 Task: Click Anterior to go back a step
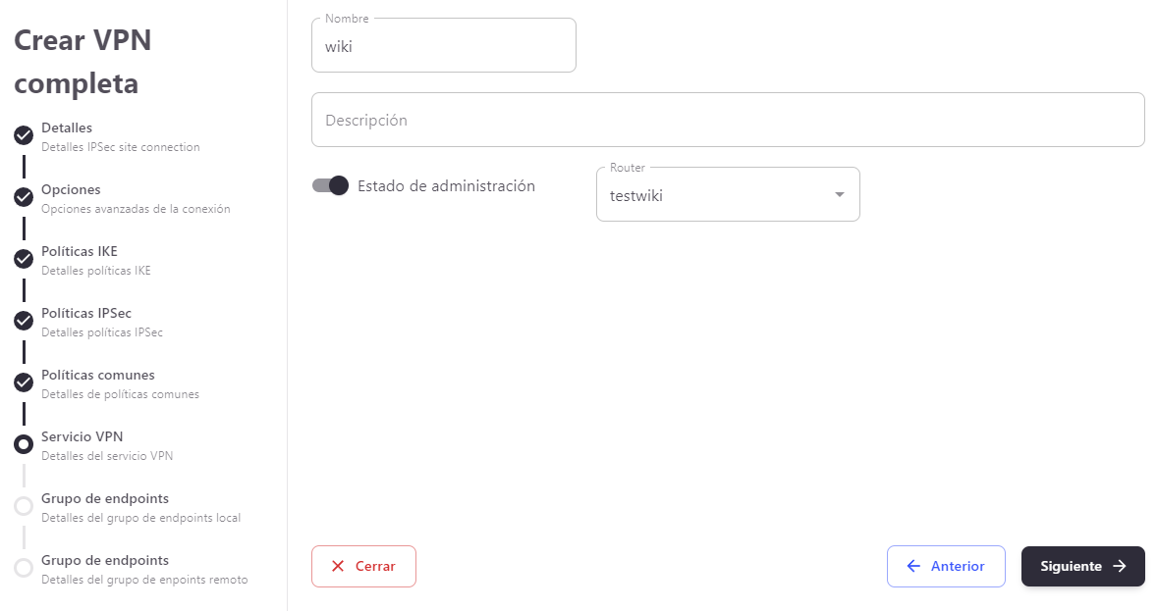tap(946, 566)
